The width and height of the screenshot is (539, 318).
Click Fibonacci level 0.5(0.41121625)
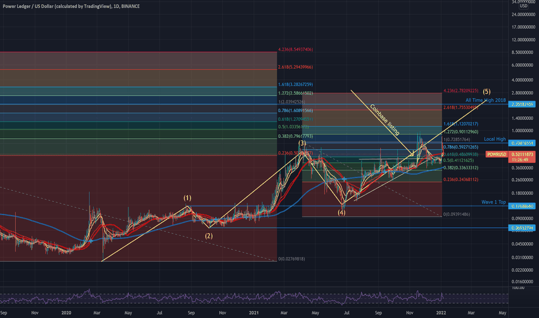tap(459, 160)
